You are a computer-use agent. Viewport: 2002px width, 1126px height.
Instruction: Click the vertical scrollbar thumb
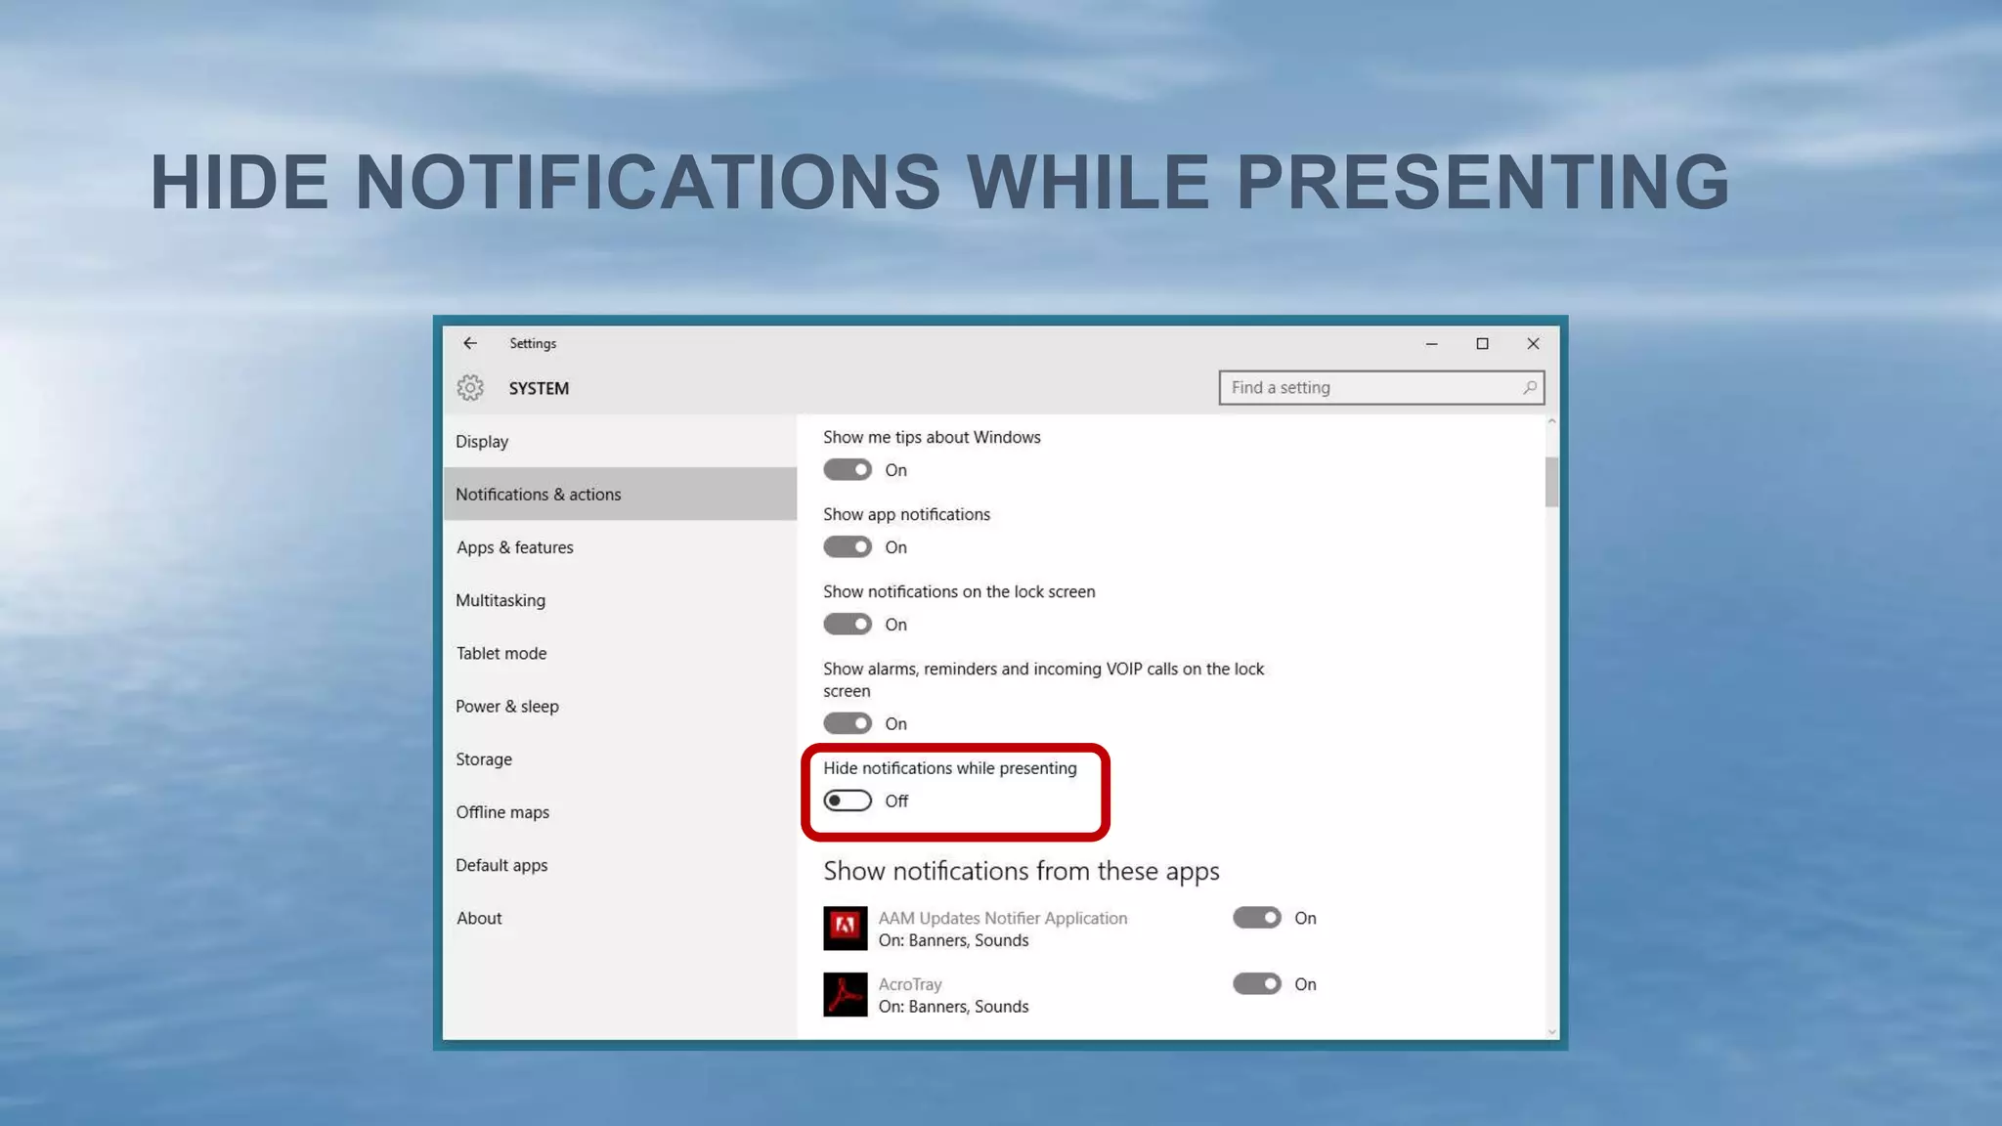click(x=1551, y=482)
